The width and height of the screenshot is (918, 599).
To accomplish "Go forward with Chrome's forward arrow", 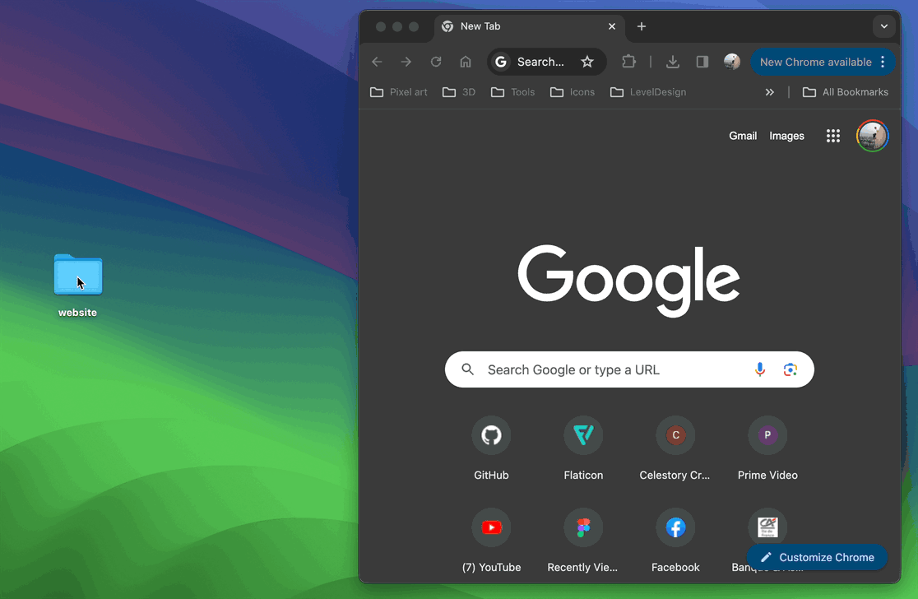I will [x=406, y=62].
